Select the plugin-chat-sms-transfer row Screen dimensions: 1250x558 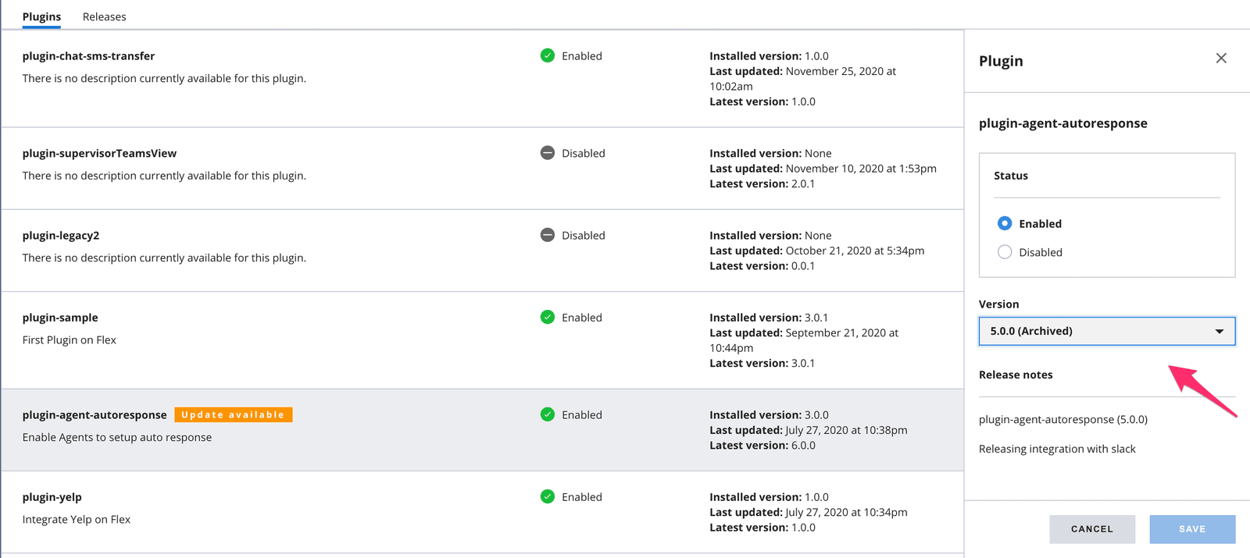point(312,78)
